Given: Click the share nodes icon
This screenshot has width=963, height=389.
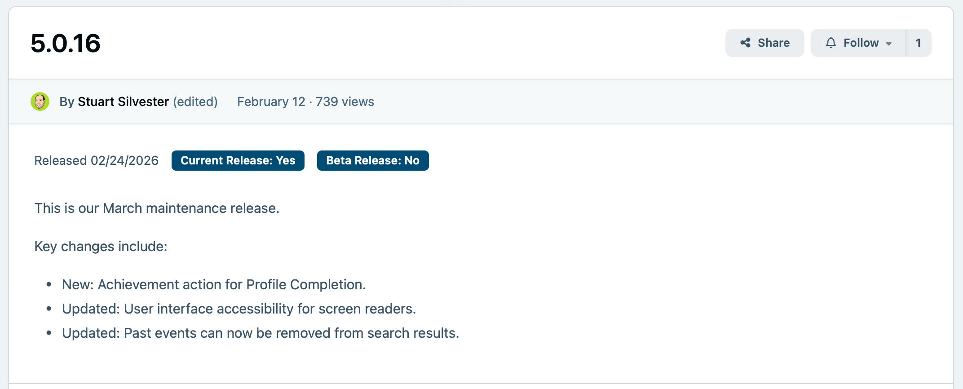Looking at the screenshot, I should point(746,43).
